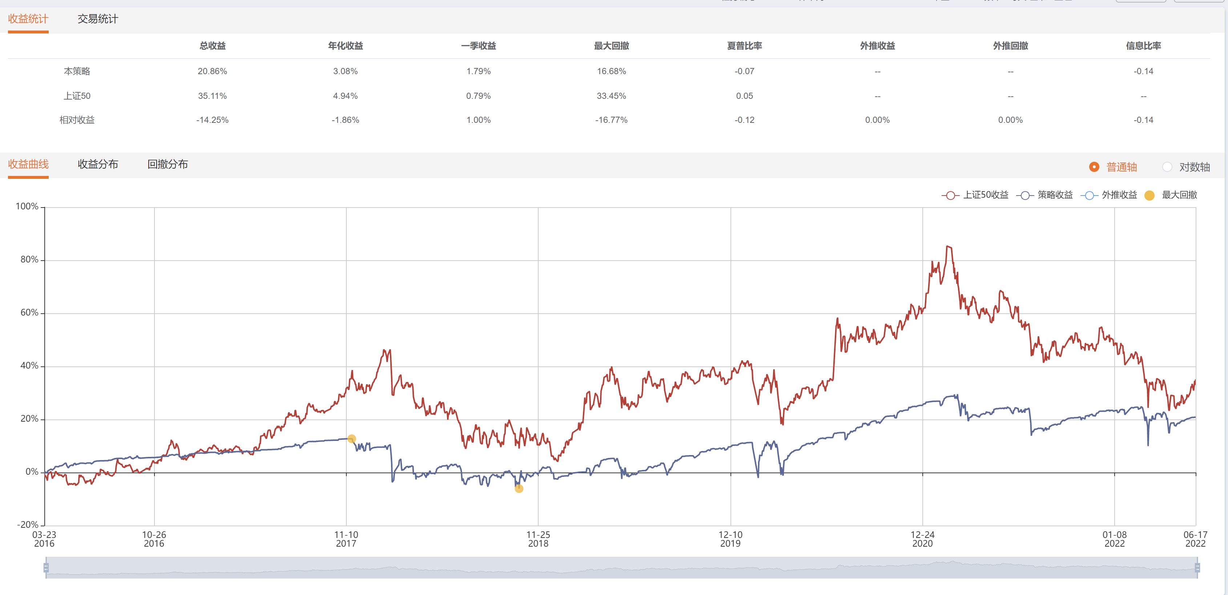
Task: Switch to the 收益分布 tab
Action: (98, 165)
